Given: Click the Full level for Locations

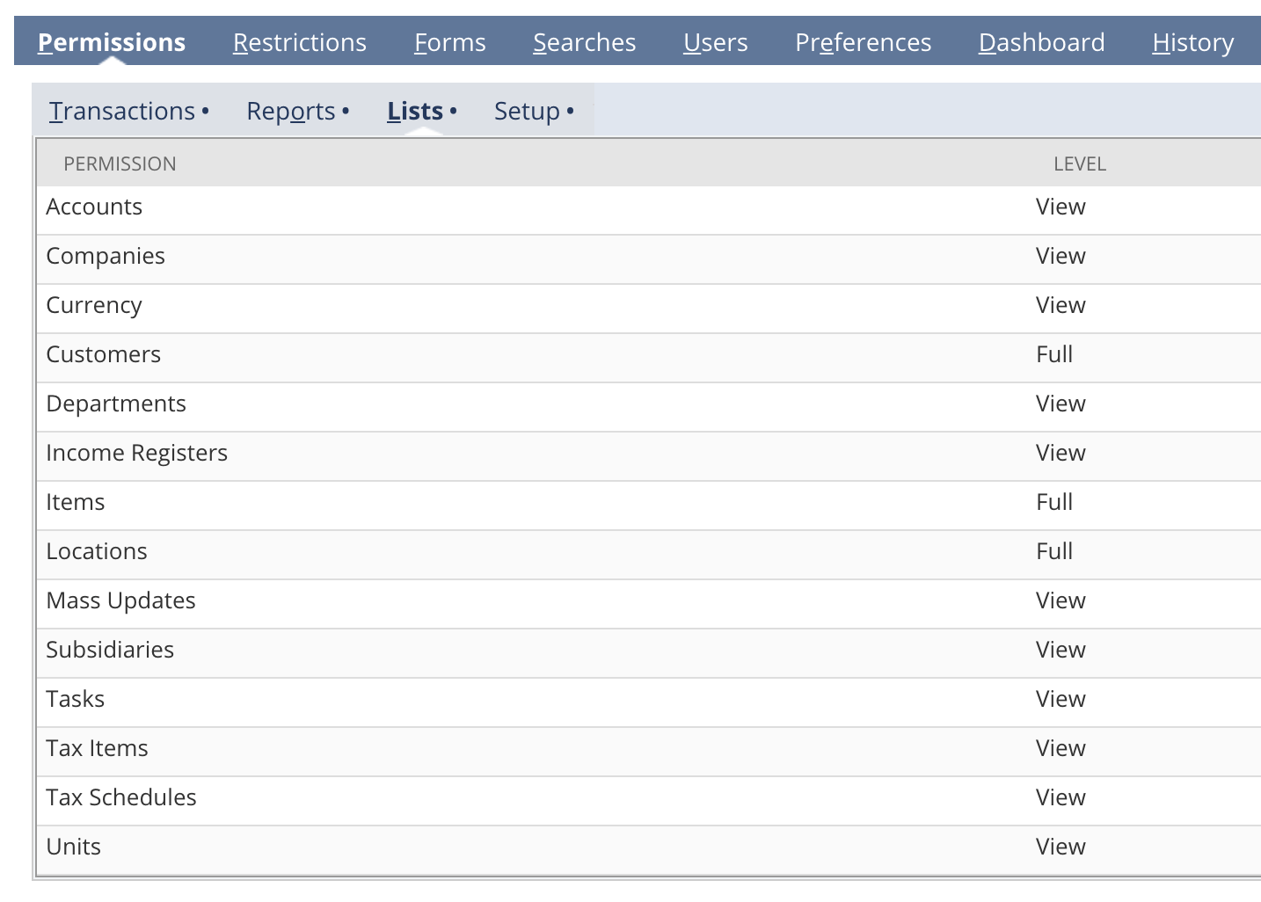Looking at the screenshot, I should click(x=1054, y=551).
